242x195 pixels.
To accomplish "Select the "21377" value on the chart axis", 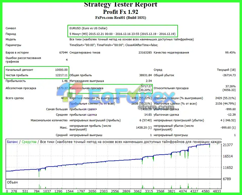I will coord(228,145).
